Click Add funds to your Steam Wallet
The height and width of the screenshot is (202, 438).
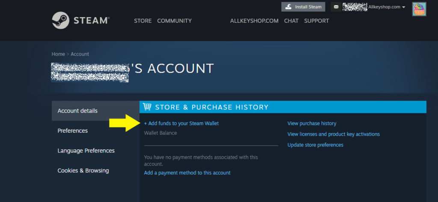tap(181, 123)
